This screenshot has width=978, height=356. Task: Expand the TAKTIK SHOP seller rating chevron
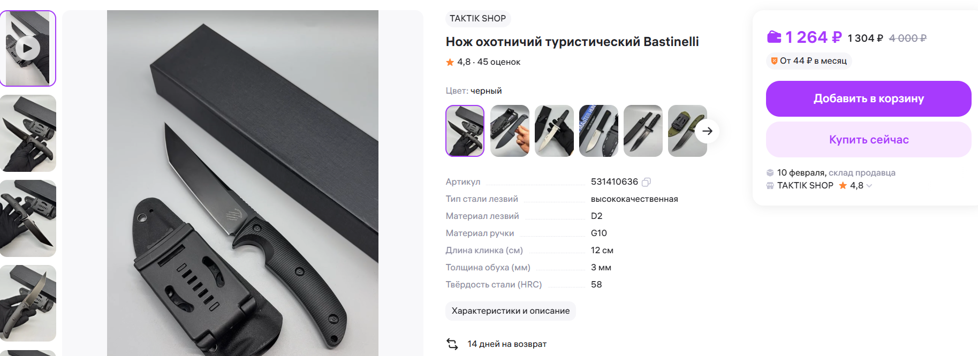click(869, 186)
